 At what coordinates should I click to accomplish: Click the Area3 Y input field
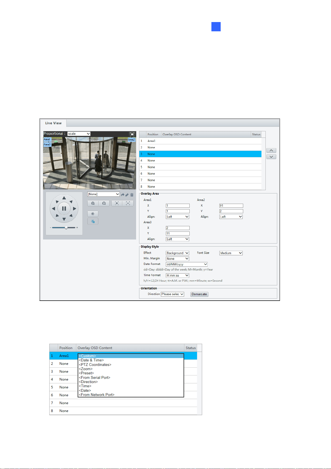click(x=178, y=233)
